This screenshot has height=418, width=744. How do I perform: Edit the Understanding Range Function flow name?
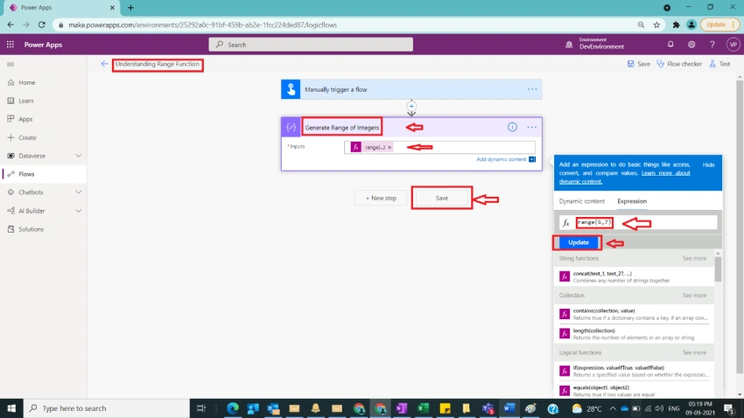pyautogui.click(x=157, y=64)
